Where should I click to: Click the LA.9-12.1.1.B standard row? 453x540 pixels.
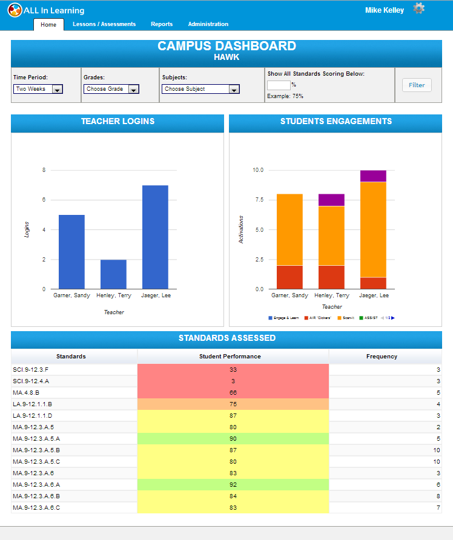(x=226, y=404)
